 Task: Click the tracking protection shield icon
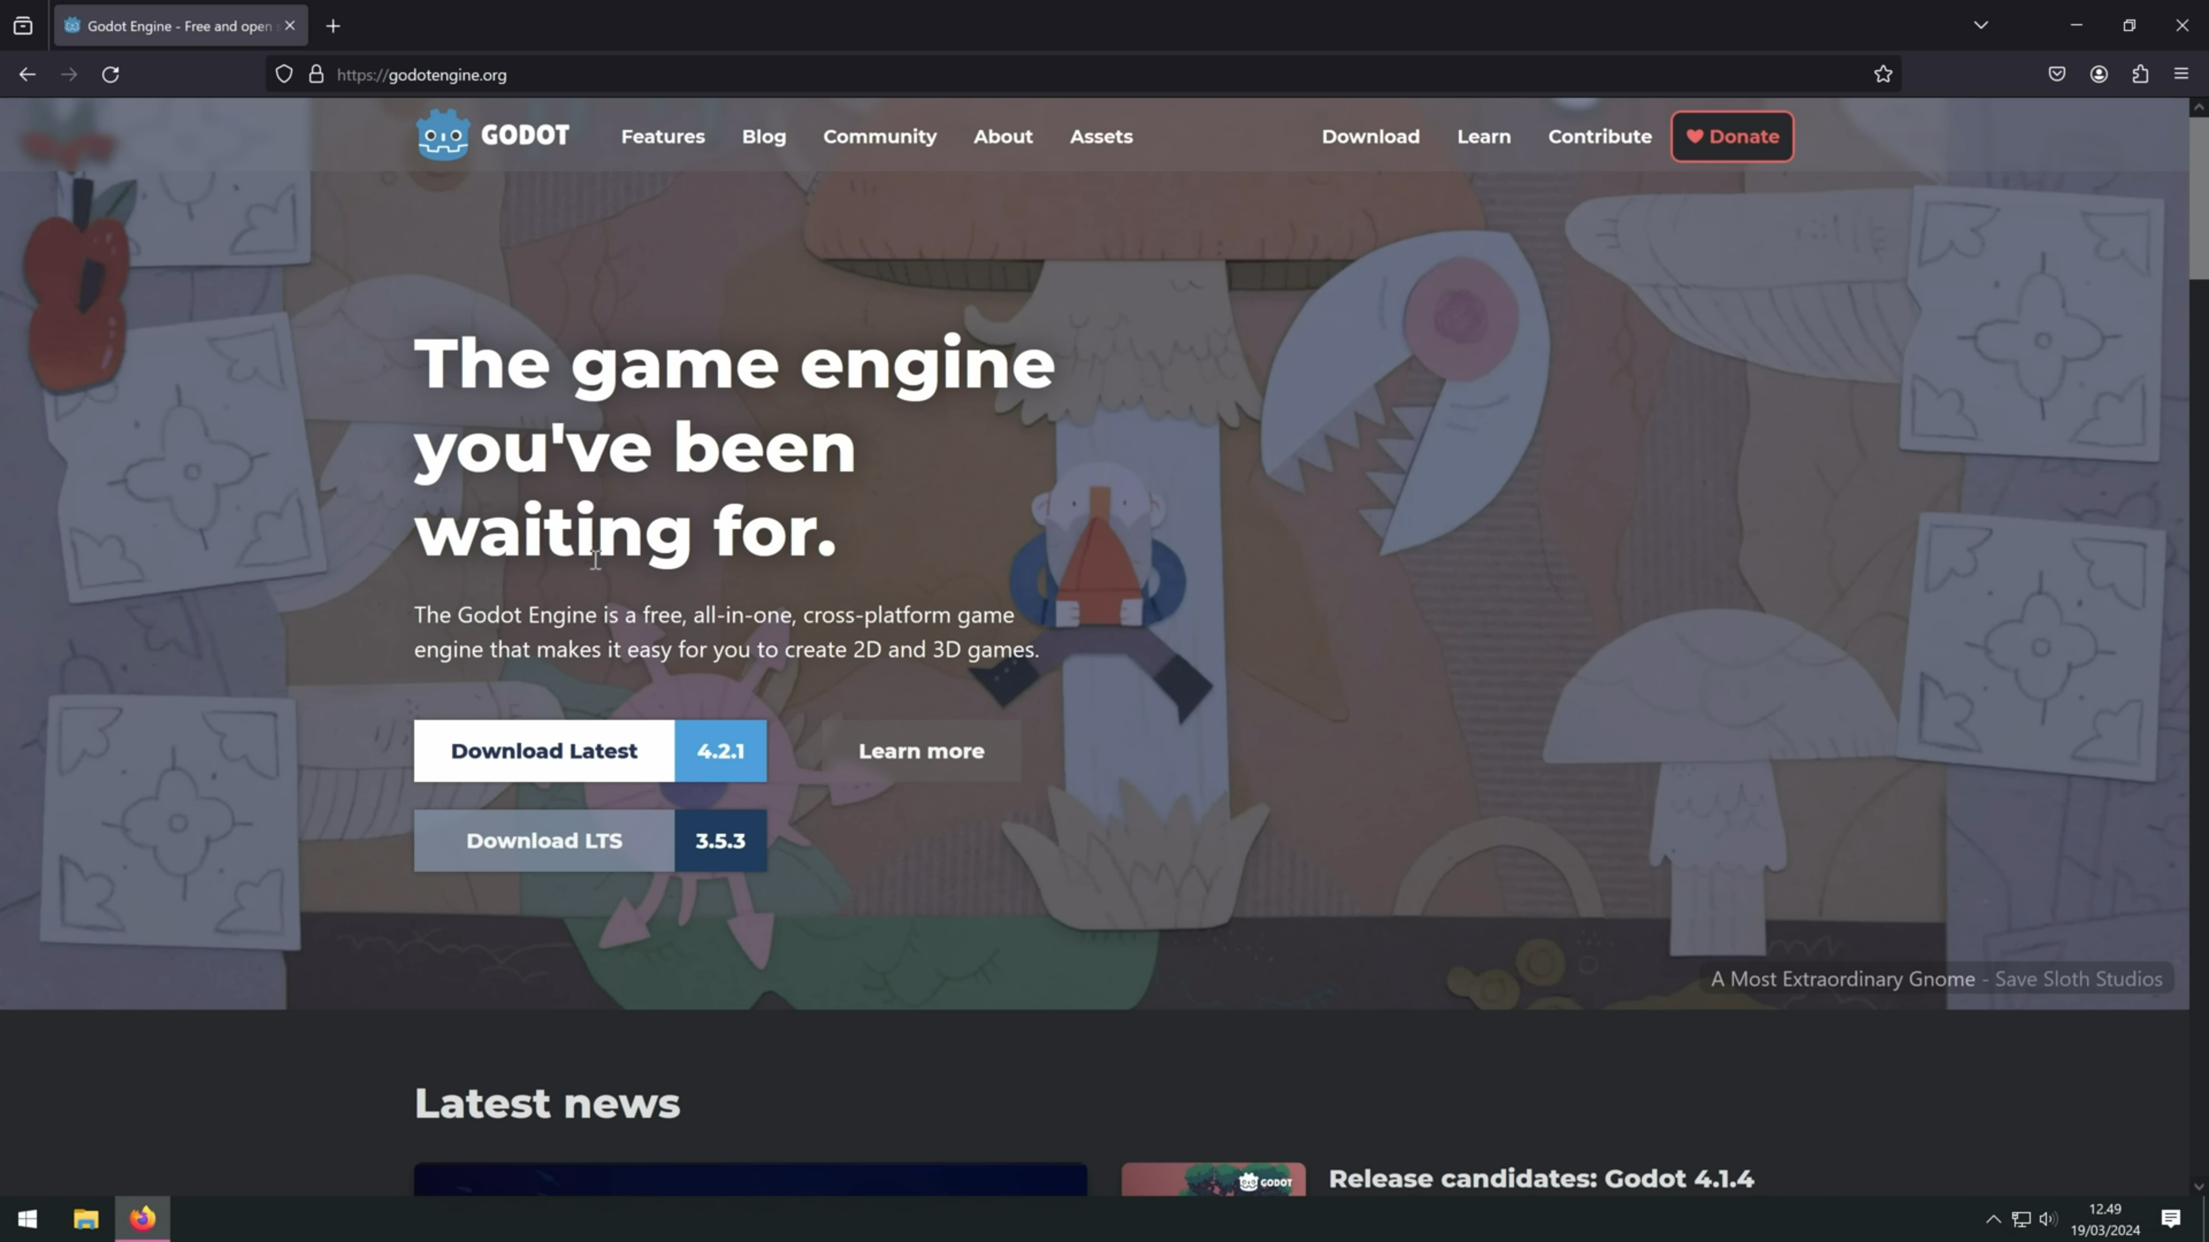coord(284,75)
